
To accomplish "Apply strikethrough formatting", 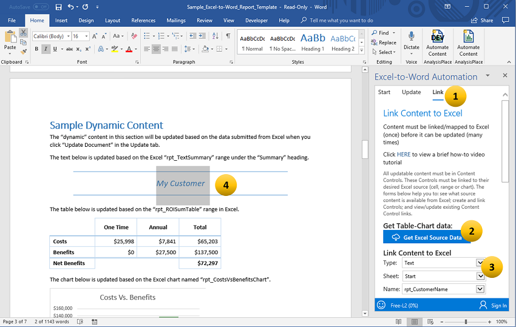I will 69,49.
